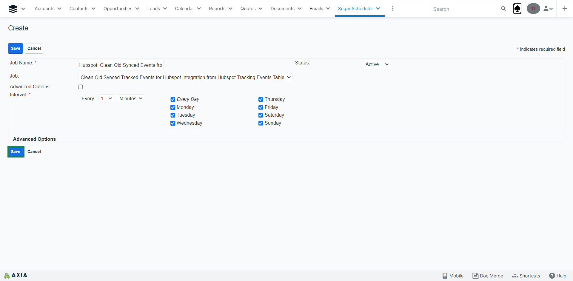Toggle the Advanced Options checkbox
Image resolution: width=573 pixels, height=281 pixels.
80,87
